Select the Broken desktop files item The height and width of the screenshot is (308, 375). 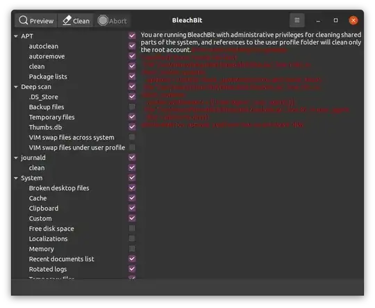[x=59, y=188]
